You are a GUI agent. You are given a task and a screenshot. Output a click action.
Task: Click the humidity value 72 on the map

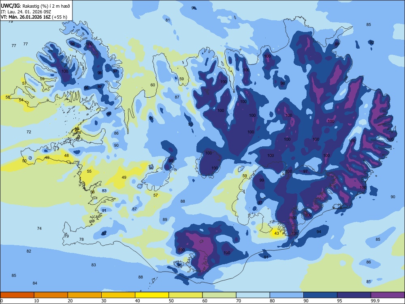(x=29, y=132)
